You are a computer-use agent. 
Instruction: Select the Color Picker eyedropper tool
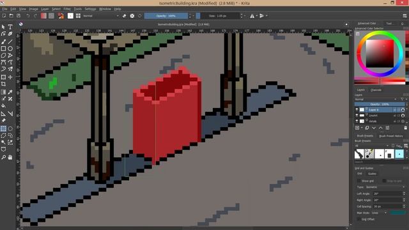[10, 92]
